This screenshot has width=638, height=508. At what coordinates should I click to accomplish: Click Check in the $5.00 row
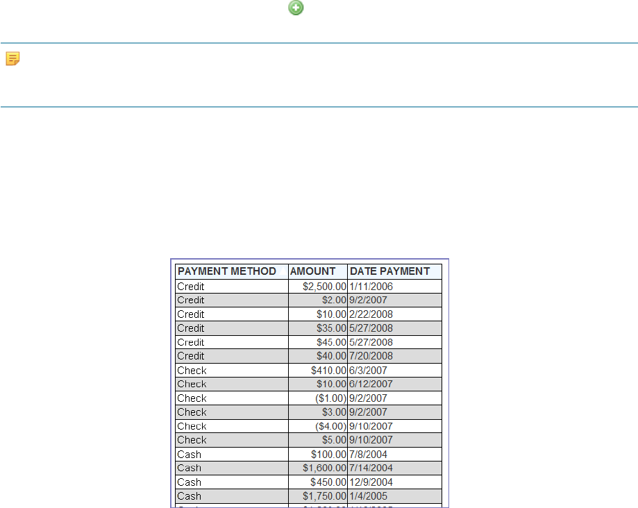231,441
